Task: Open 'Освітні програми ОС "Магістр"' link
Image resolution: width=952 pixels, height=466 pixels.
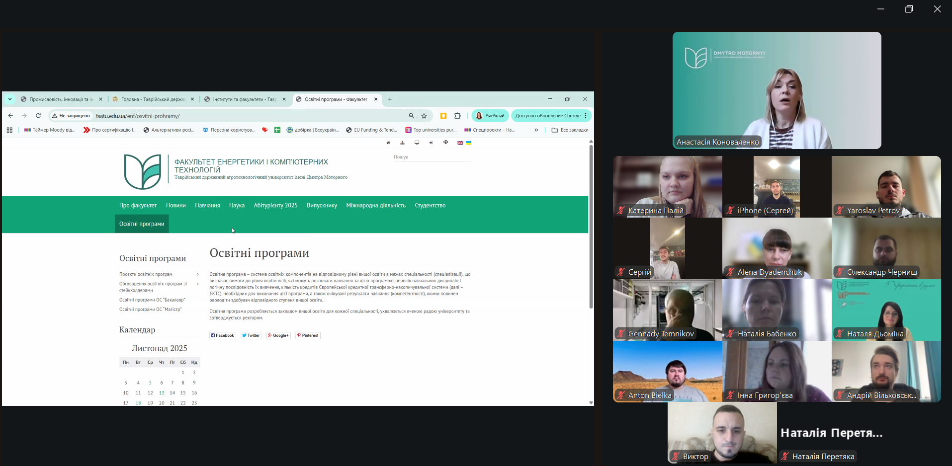Action: 151,310
